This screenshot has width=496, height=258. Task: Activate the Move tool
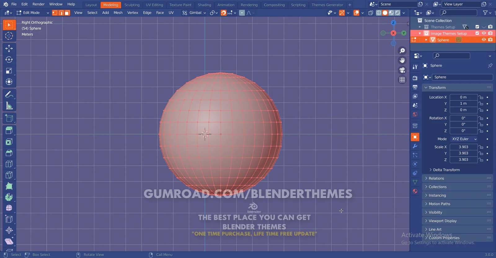(9, 48)
